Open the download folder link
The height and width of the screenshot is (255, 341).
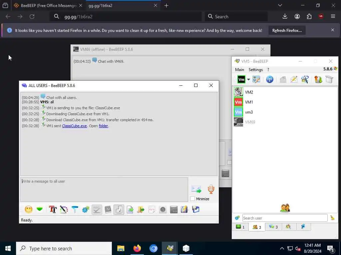click(x=103, y=126)
